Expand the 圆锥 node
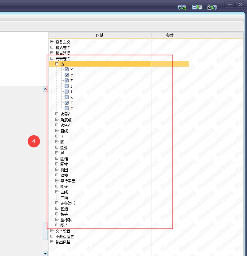The height and width of the screenshot is (256, 247). (57, 158)
